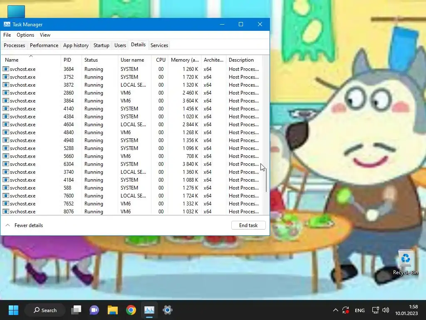Select svchost.exe row with PID 5288
The image size is (426, 320).
click(x=131, y=148)
